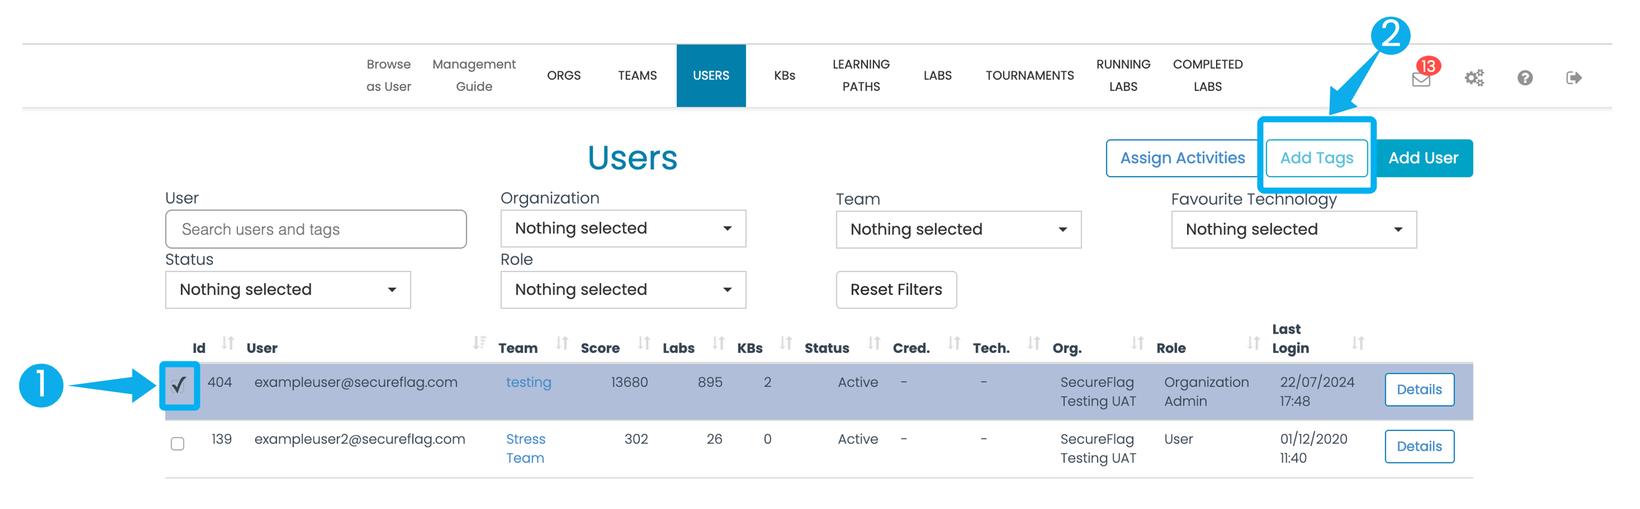Switch to the TEAMS tab

637,76
